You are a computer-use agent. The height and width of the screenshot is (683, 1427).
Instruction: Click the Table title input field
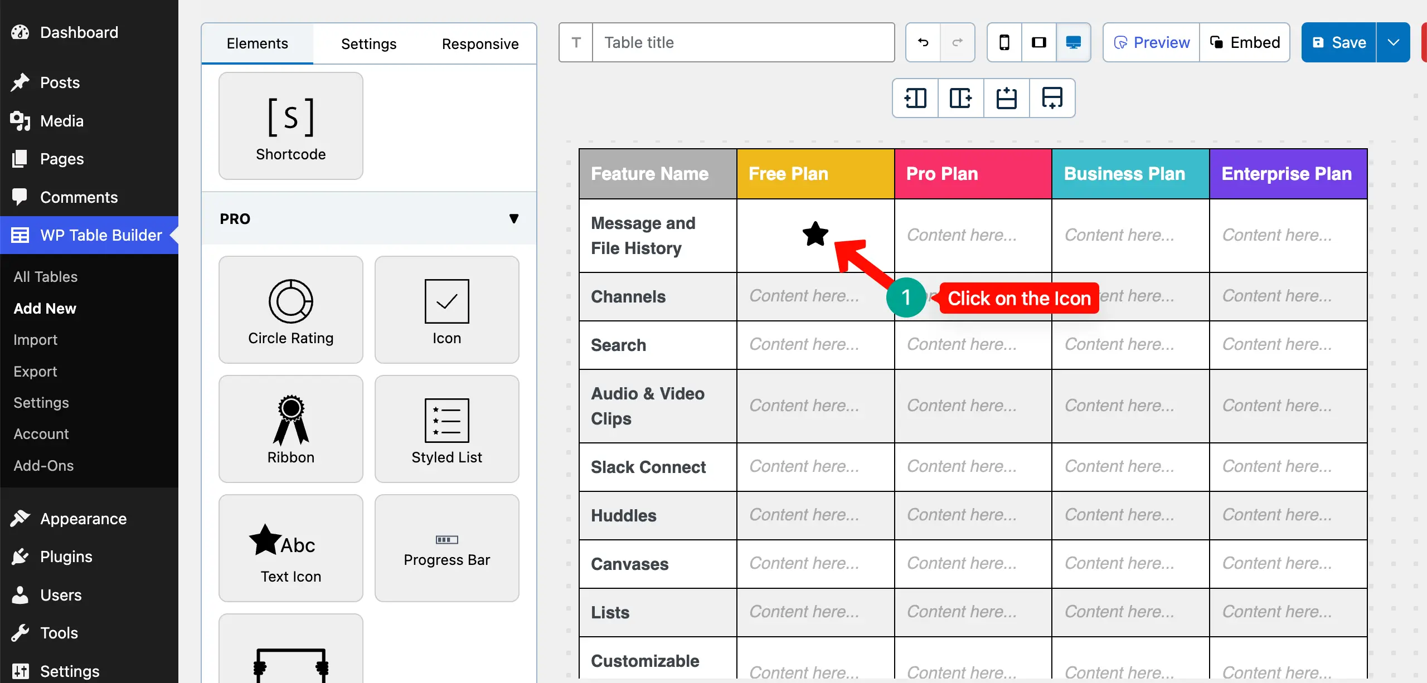click(x=743, y=42)
